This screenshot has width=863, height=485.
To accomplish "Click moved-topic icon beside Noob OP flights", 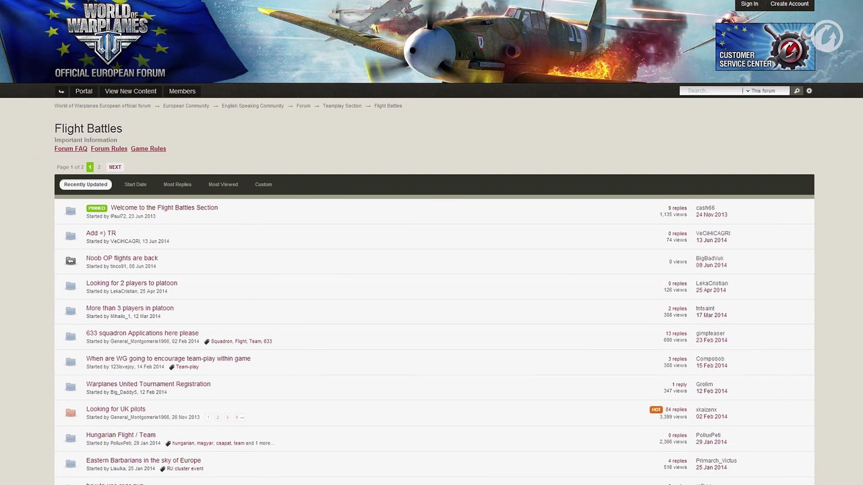I will [x=70, y=261].
